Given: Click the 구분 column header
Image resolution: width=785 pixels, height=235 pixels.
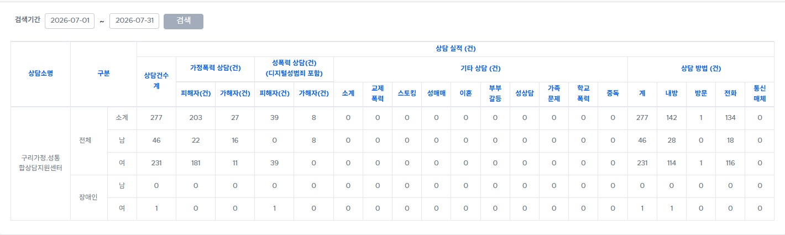Looking at the screenshot, I should pyautogui.click(x=103, y=74).
